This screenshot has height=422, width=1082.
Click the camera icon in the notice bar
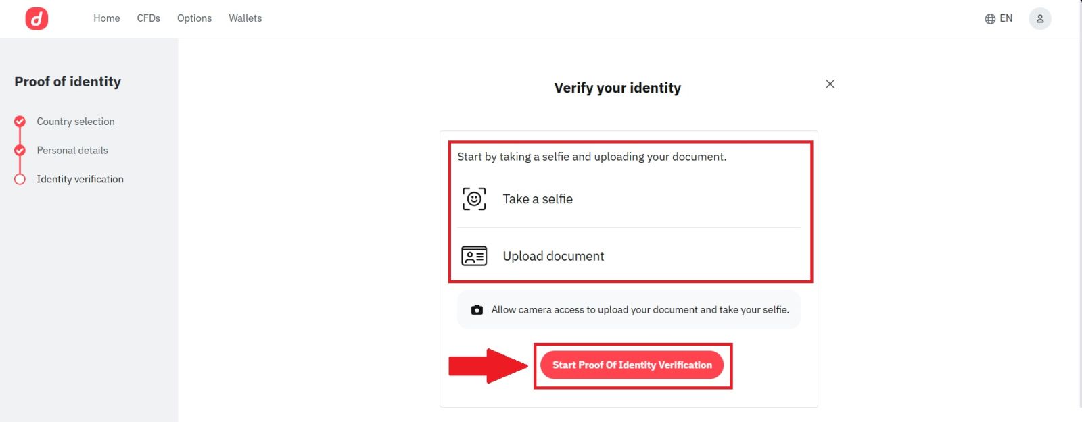tap(477, 309)
